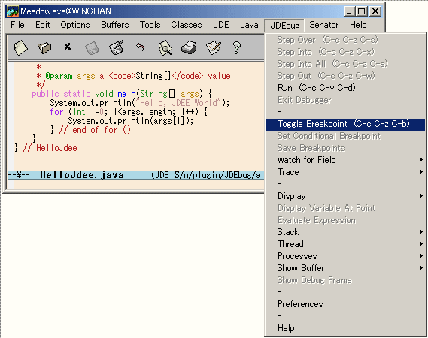Click the preferences checklist icon

pos(214,47)
